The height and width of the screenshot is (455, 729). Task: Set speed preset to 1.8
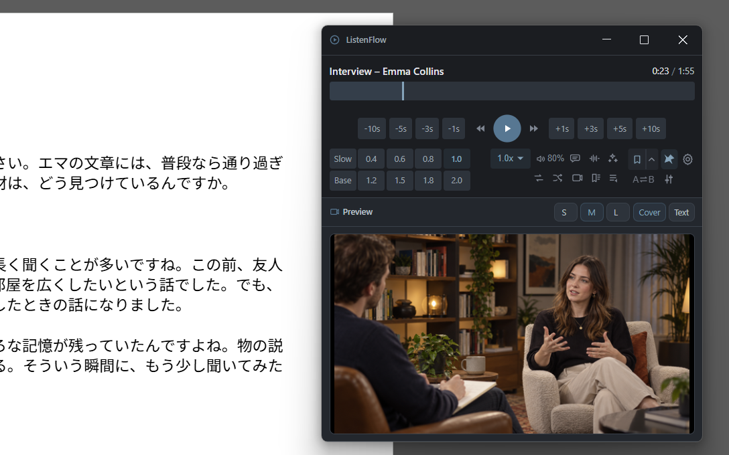click(427, 180)
